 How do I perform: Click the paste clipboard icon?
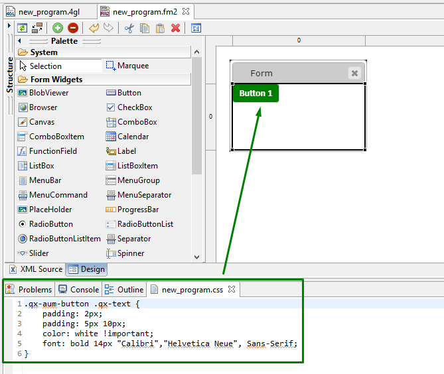tap(160, 28)
